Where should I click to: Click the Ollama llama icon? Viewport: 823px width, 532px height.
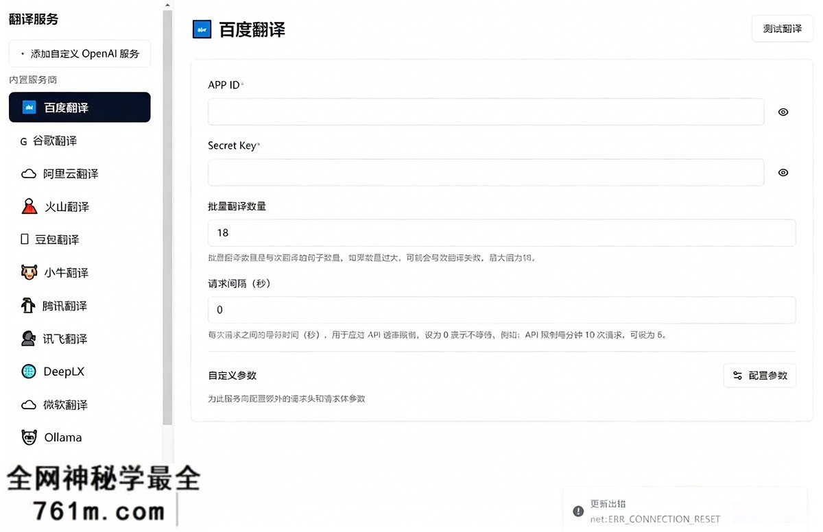pyautogui.click(x=29, y=437)
